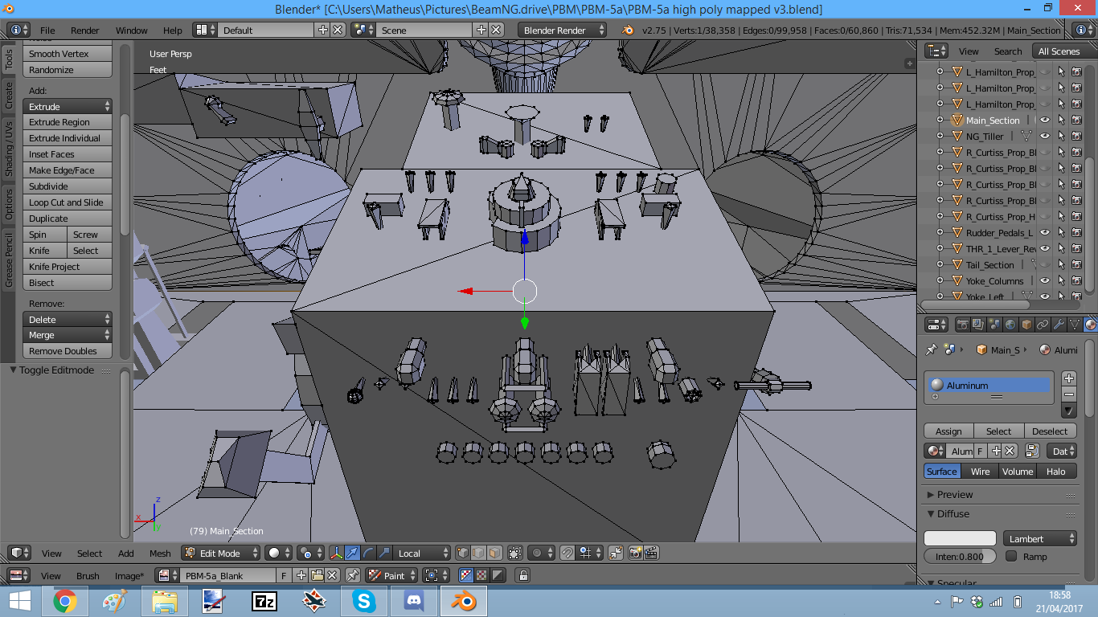This screenshot has width=1098, height=617.
Task: Select Aluminum material slot
Action: click(989, 385)
